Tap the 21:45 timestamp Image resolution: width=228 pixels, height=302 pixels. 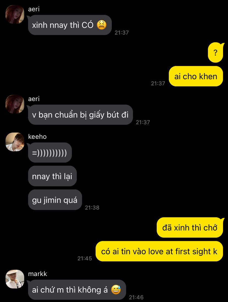(85, 258)
